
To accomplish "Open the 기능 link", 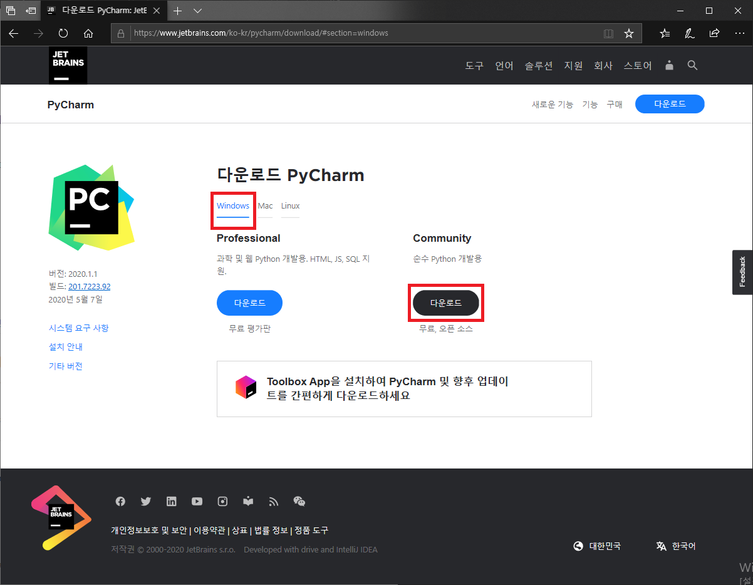I will coord(590,105).
